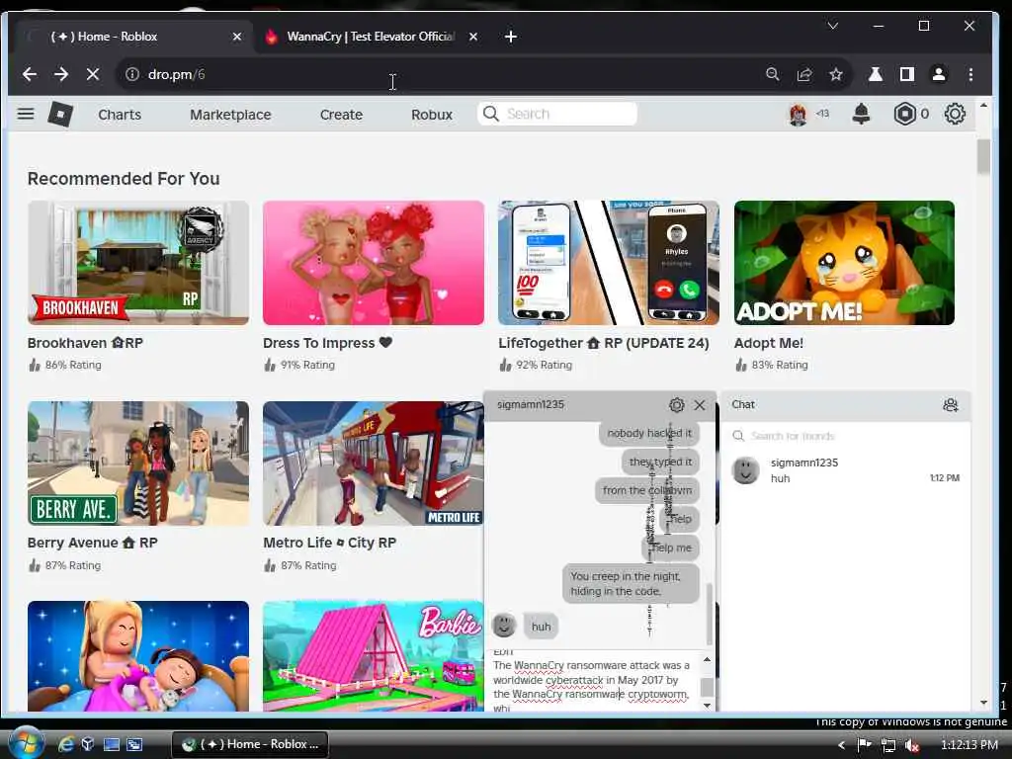Open Metro Life City RP thumbnail
This screenshot has height=759, width=1012.
coord(373,464)
